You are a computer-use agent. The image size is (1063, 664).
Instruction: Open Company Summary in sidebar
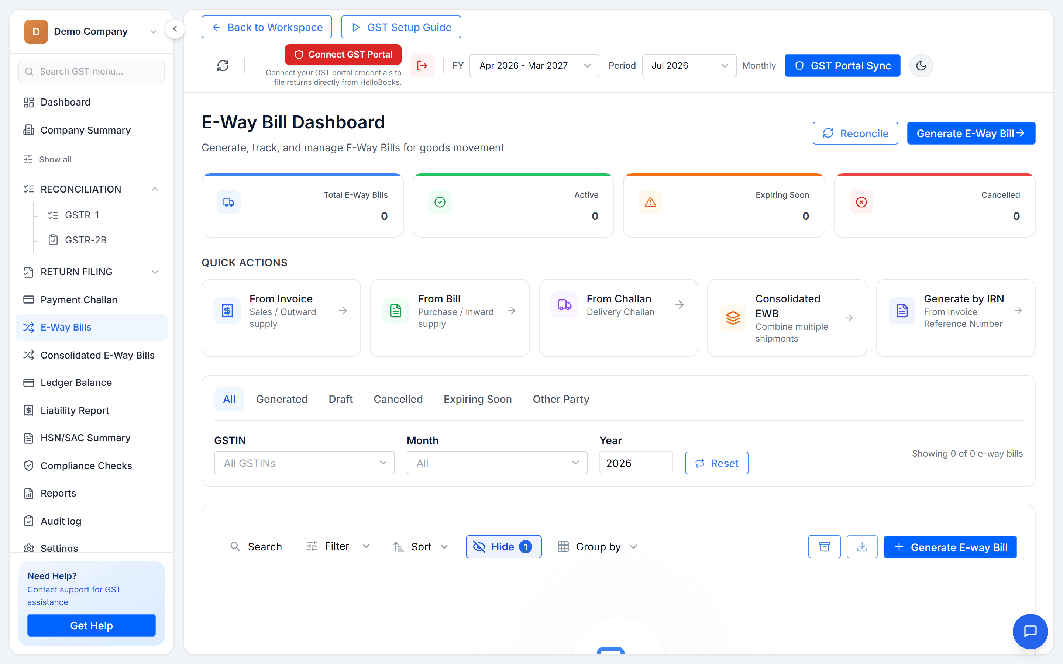pyautogui.click(x=92, y=131)
